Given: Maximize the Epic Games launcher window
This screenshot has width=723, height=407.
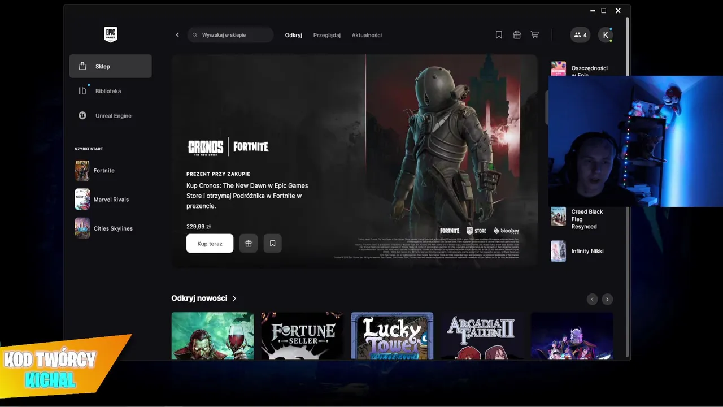Looking at the screenshot, I should point(603,11).
